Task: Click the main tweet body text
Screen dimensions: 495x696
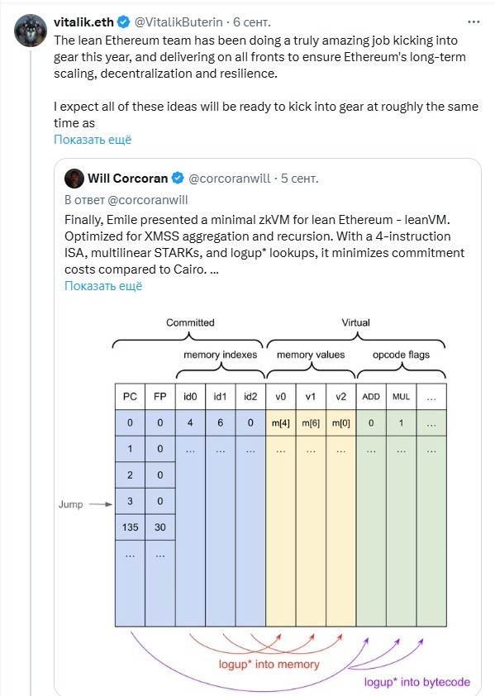Action: tap(266, 82)
